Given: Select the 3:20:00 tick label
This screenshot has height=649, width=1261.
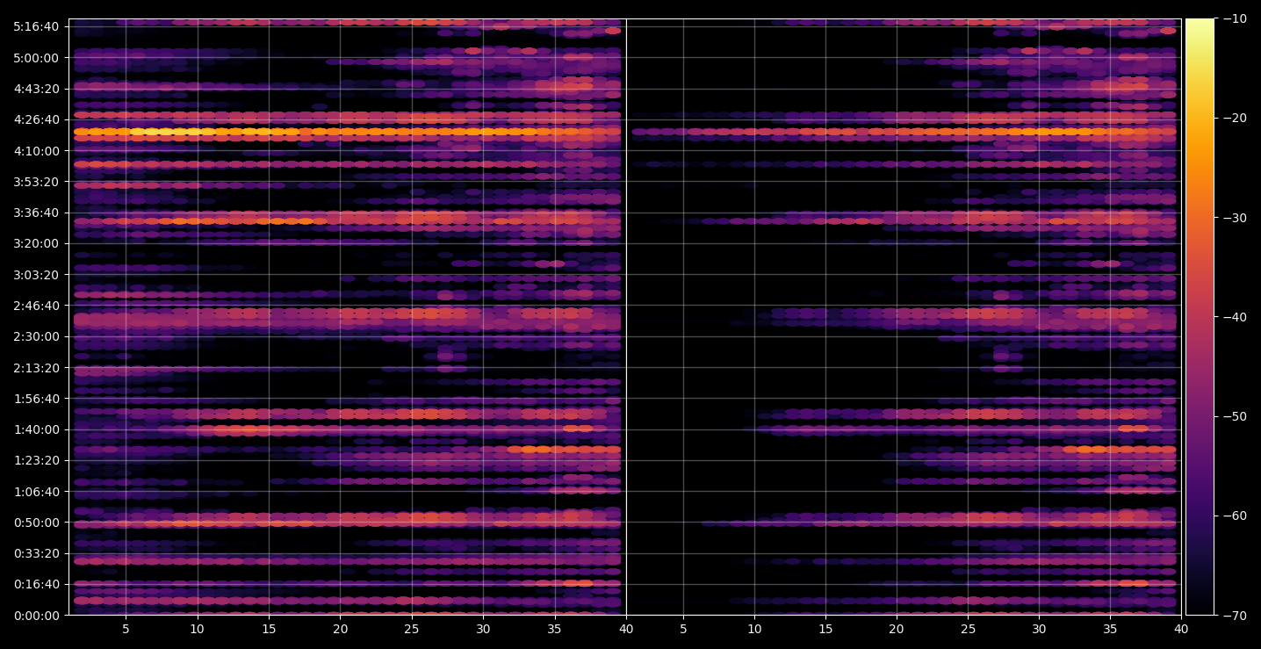Looking at the screenshot, I should [x=36, y=243].
